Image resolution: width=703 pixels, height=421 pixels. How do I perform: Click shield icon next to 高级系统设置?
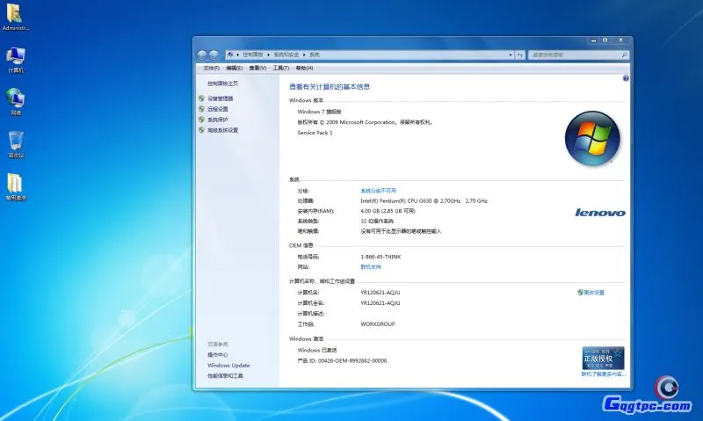click(x=202, y=130)
